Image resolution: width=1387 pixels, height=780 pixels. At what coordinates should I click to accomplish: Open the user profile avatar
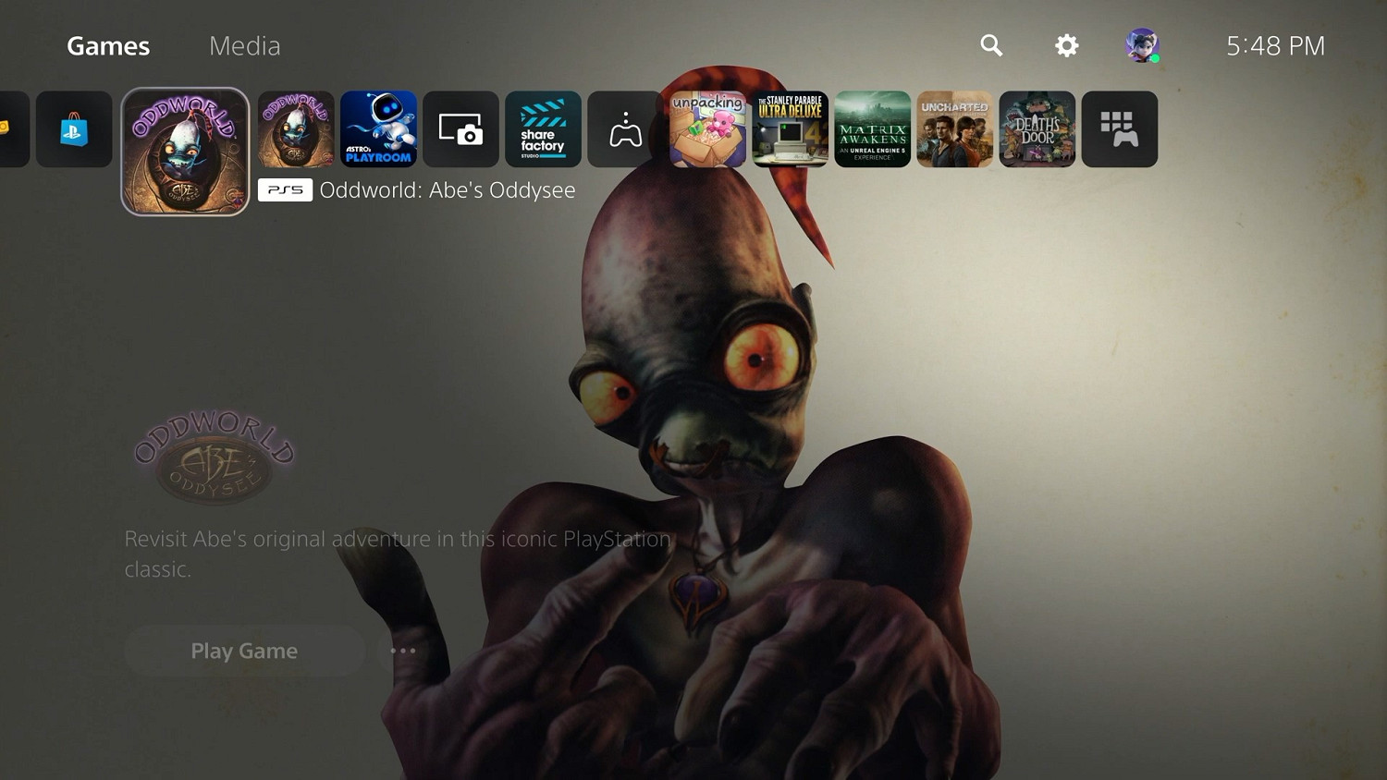coord(1142,45)
